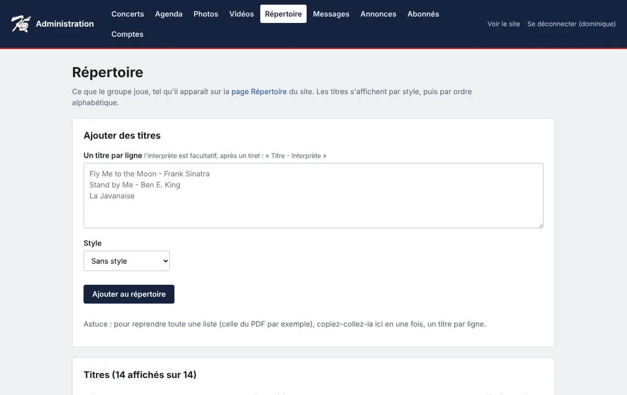Open the Photos section
This screenshot has height=395, width=627.
(x=206, y=14)
